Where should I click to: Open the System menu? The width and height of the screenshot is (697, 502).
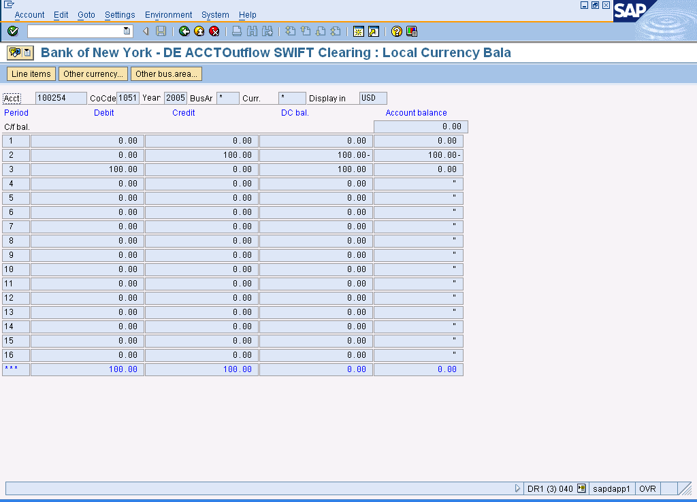[215, 15]
